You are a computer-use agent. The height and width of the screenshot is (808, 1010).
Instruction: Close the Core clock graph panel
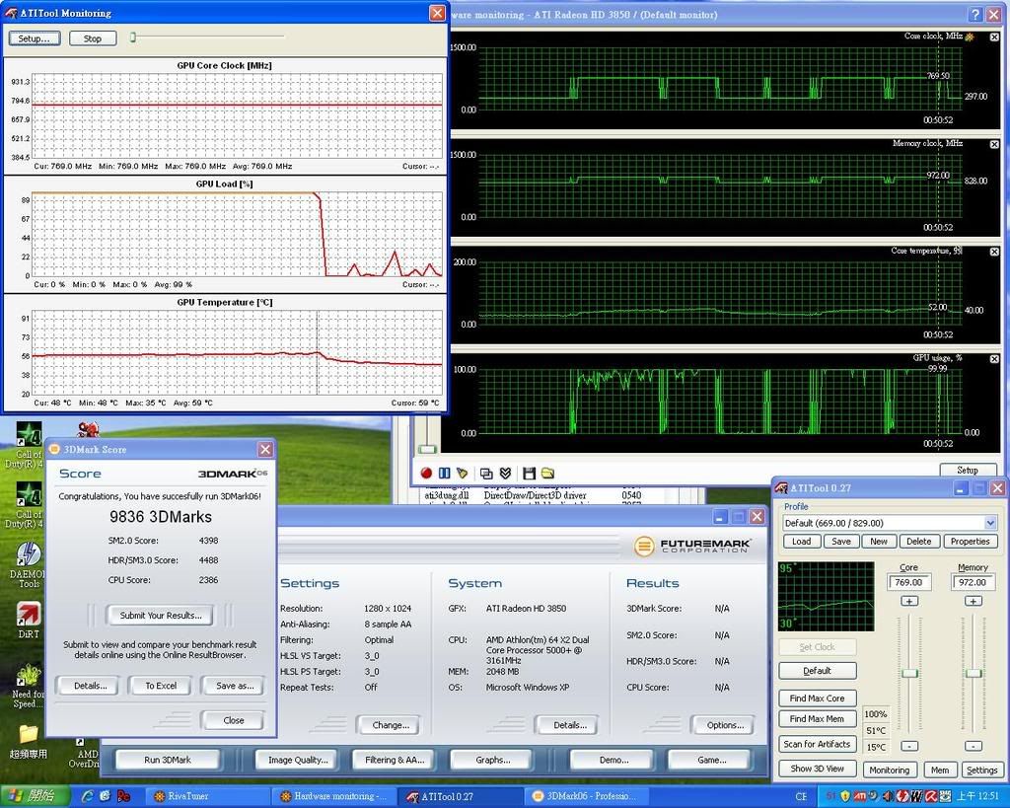[994, 37]
